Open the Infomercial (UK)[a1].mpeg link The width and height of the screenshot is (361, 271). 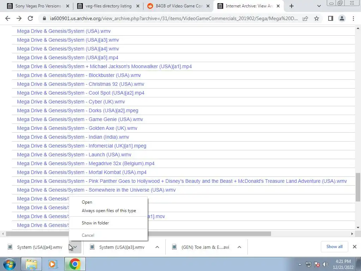pyautogui.click(x=82, y=146)
